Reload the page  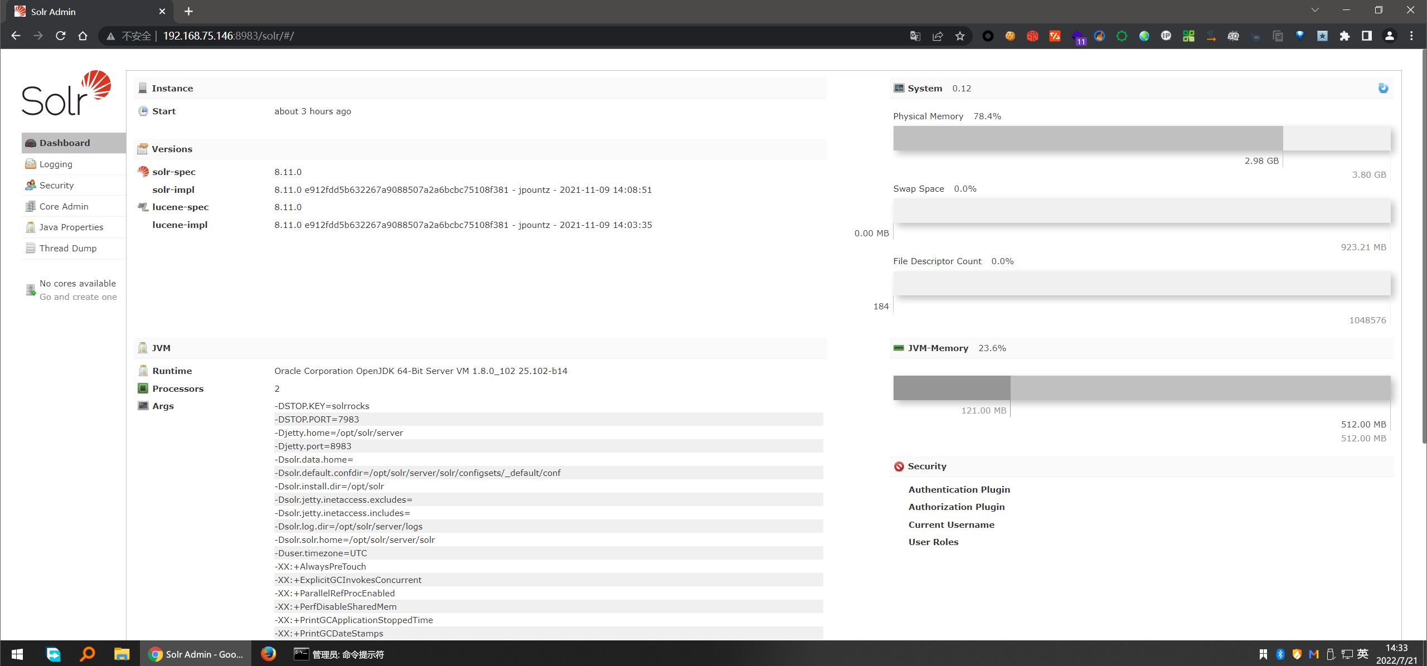(60, 36)
